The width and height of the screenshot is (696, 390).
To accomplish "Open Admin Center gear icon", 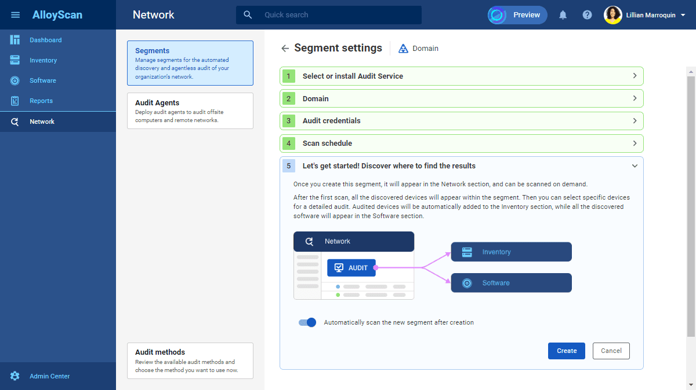I will (x=15, y=376).
